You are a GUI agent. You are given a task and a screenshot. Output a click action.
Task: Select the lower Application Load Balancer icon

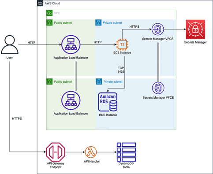tap(71, 100)
